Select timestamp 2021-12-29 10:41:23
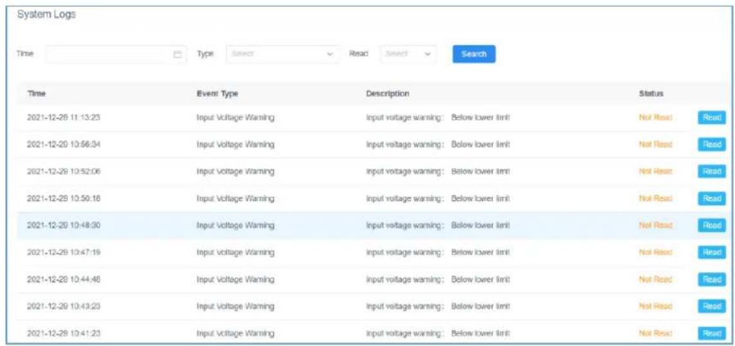 [x=64, y=333]
